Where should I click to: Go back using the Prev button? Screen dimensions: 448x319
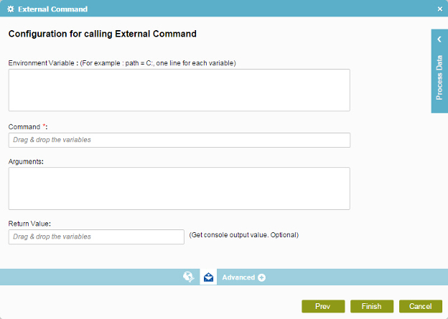[323, 306]
